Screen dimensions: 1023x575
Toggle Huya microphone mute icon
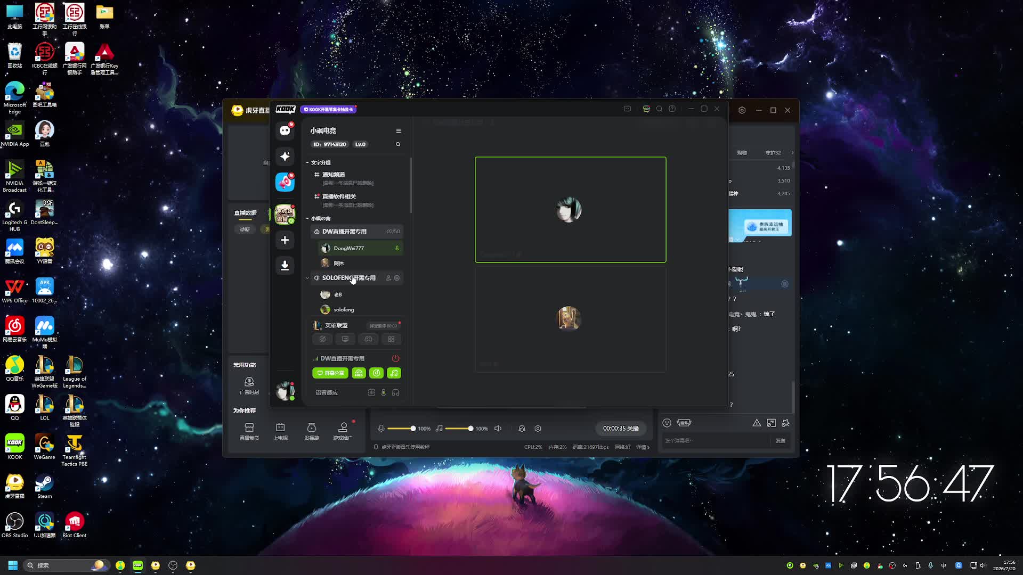(x=381, y=429)
